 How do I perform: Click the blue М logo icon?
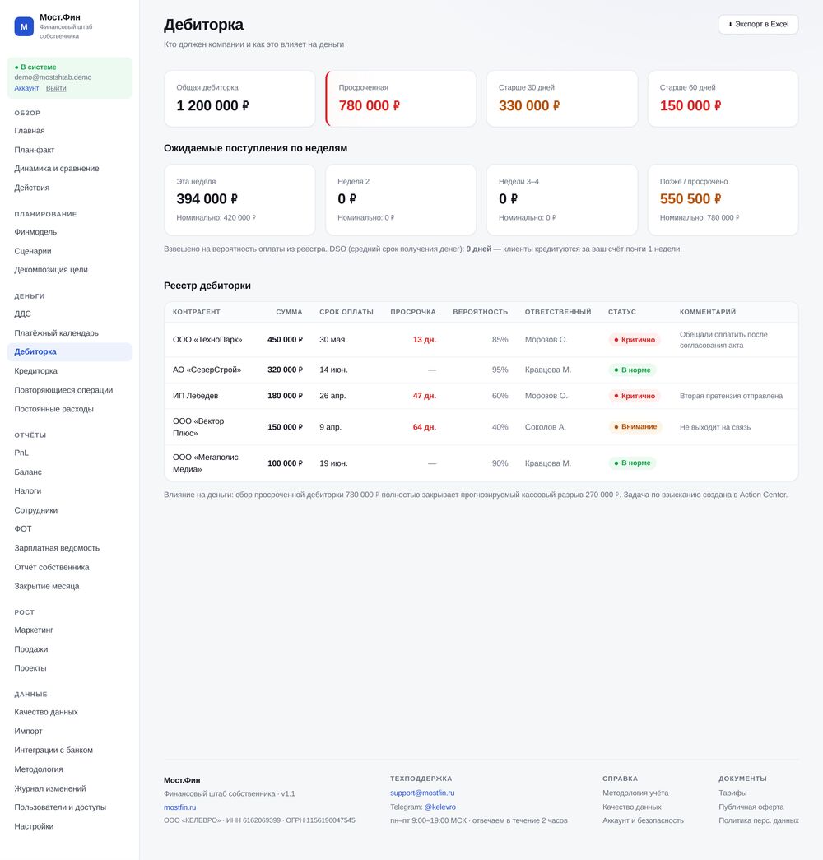click(x=24, y=26)
